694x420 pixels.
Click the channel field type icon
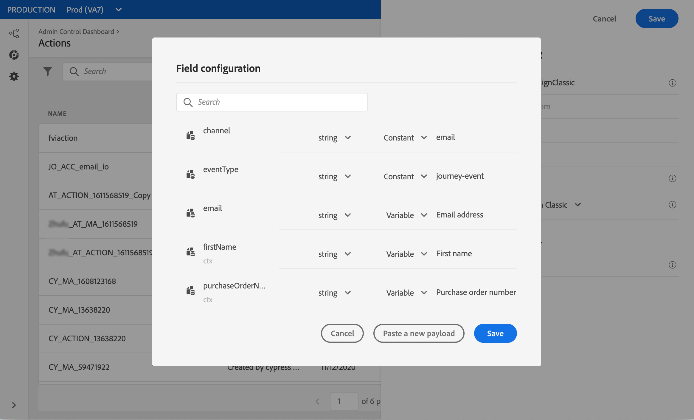(190, 135)
